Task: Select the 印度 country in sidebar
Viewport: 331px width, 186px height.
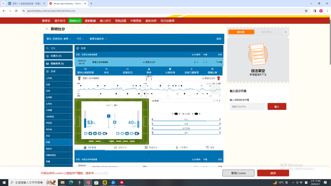Action: click(59, 142)
